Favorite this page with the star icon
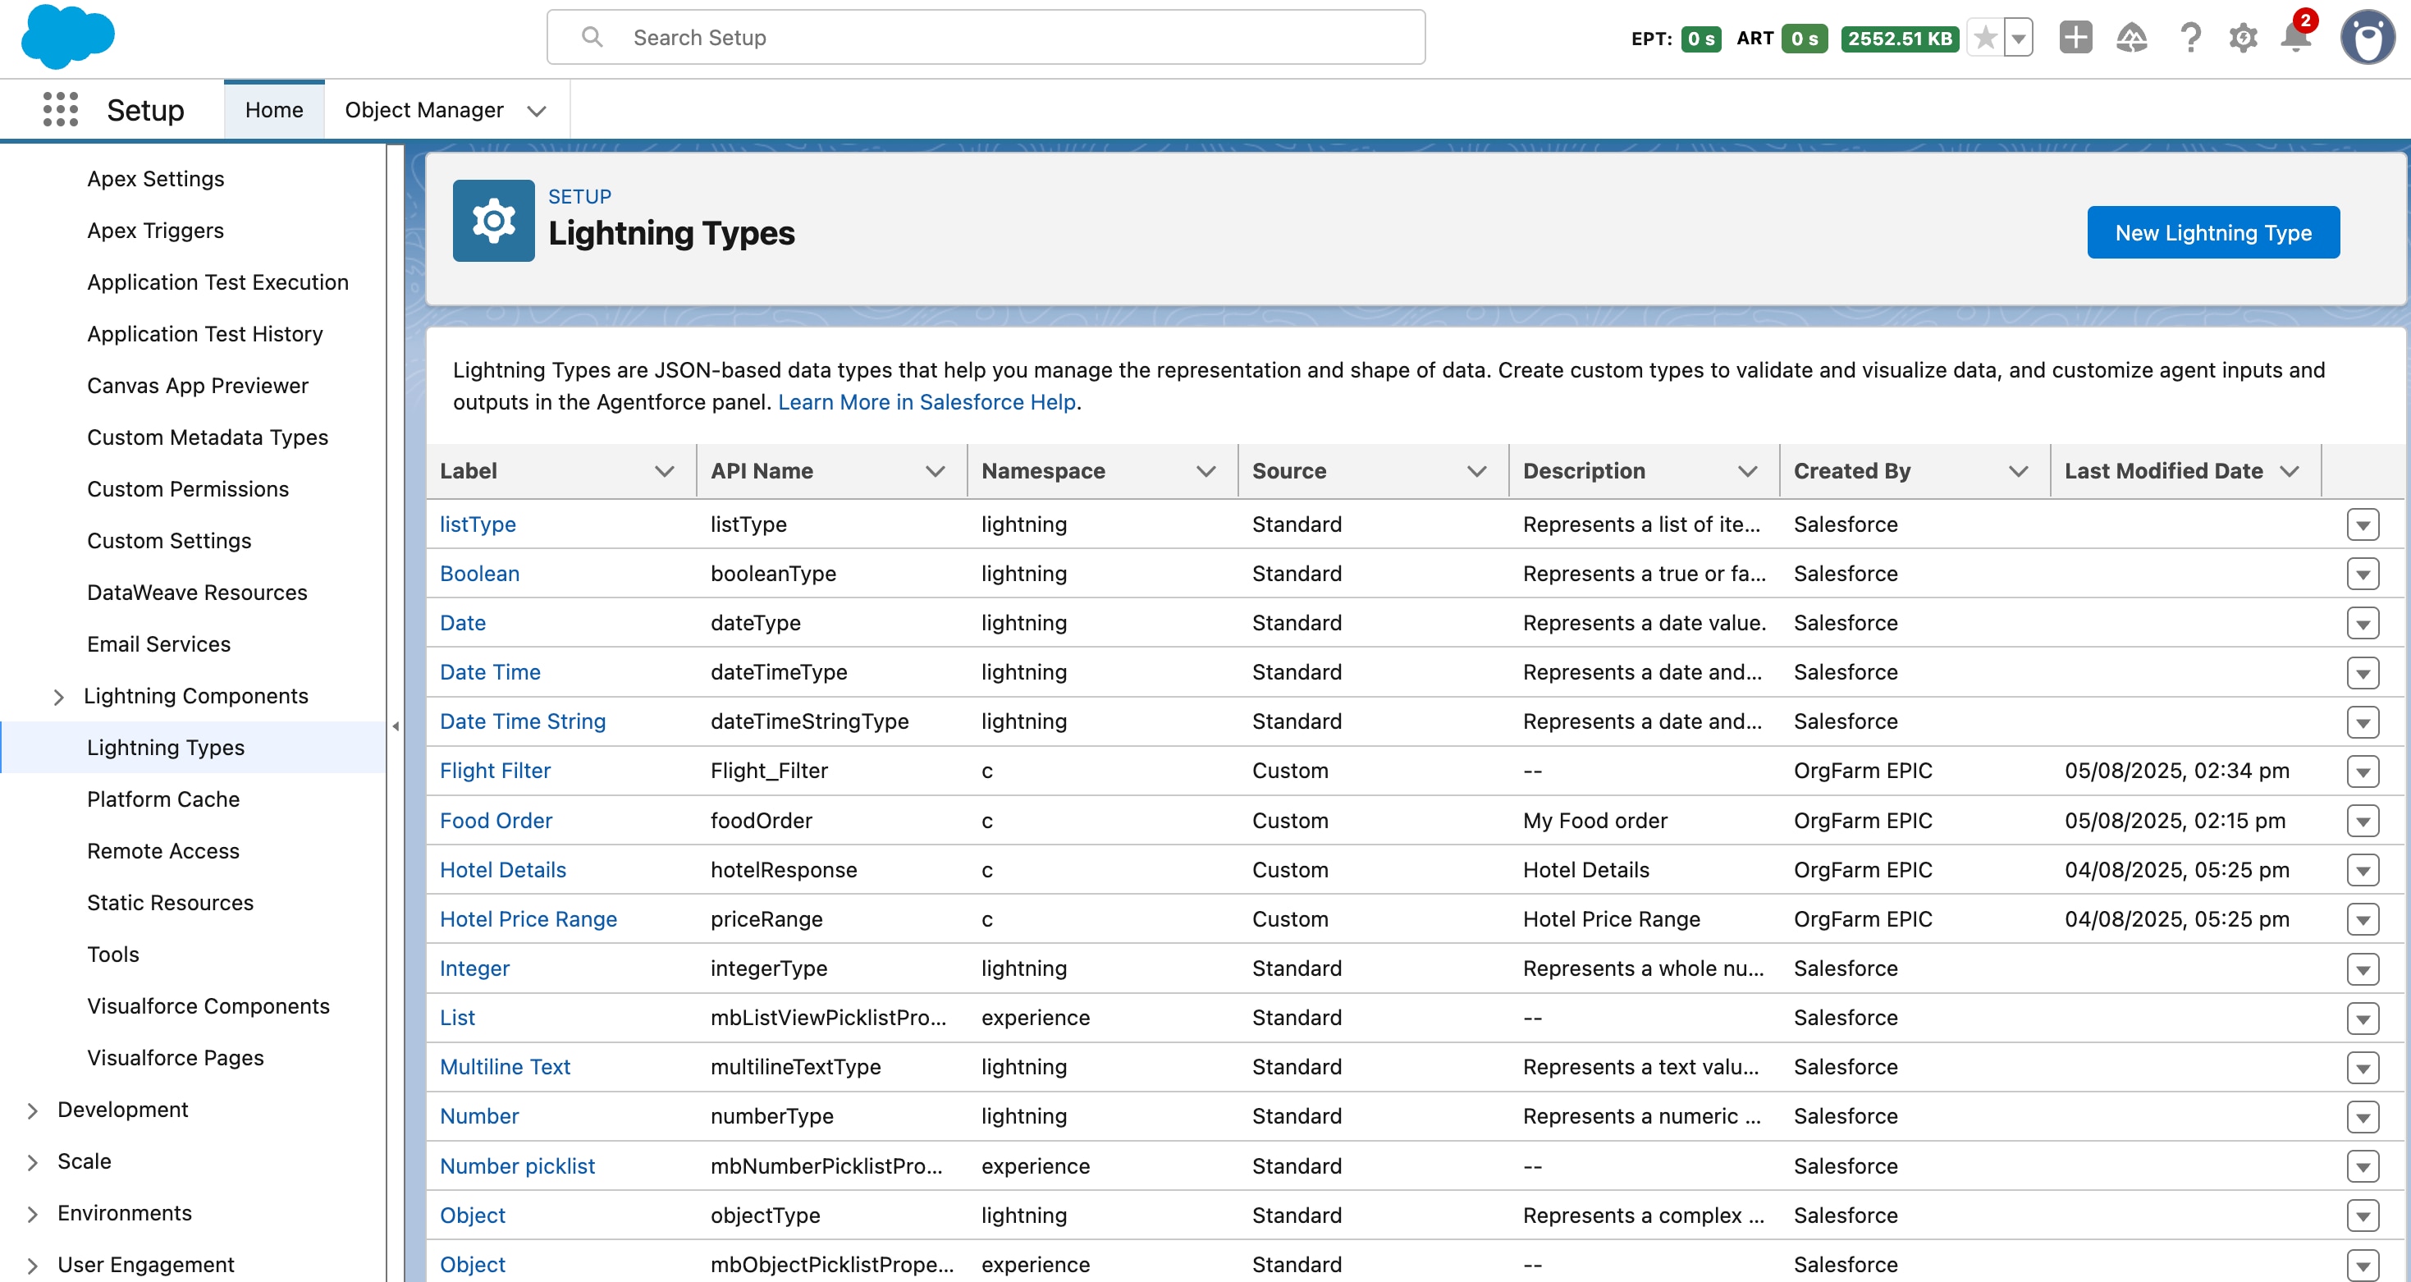 pos(1984,38)
